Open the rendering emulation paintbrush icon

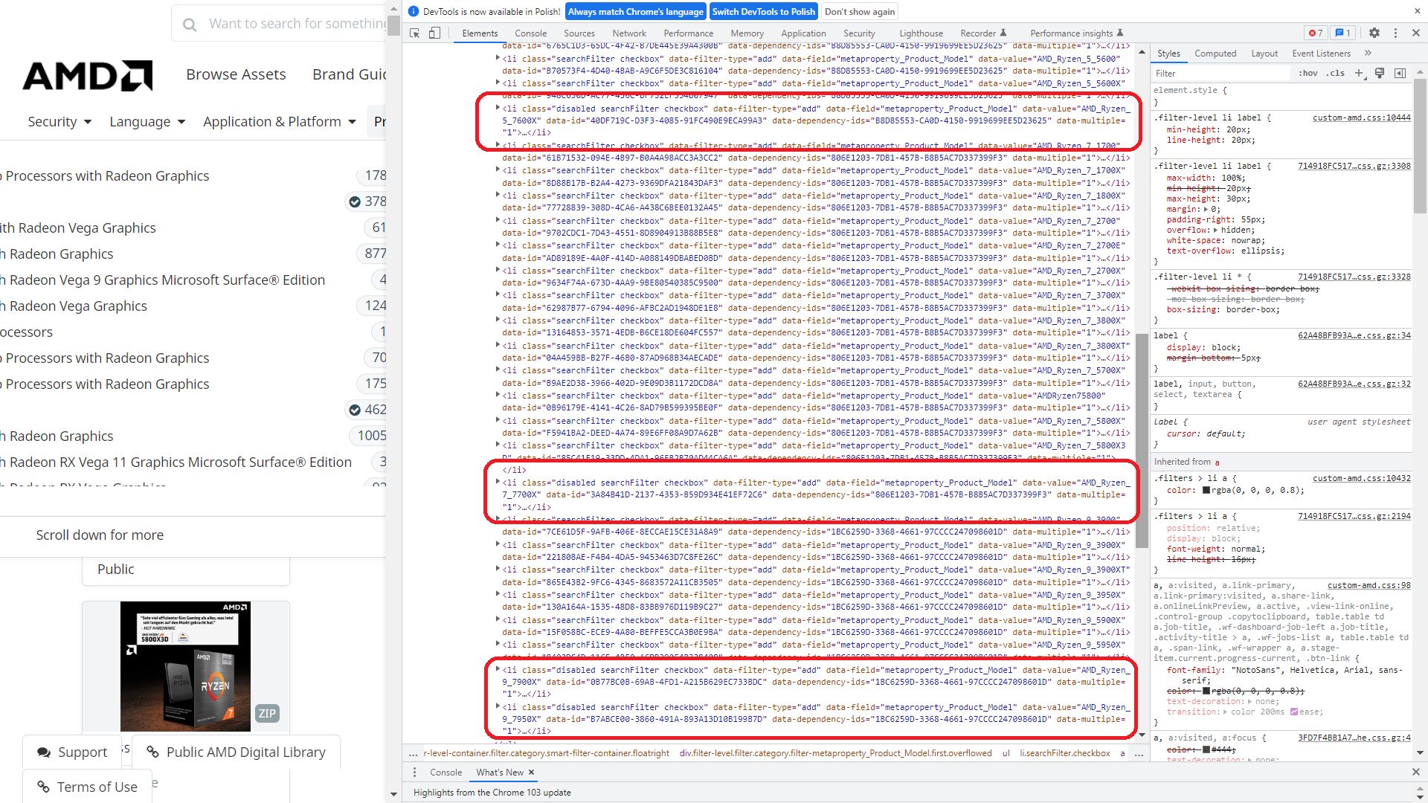pyautogui.click(x=1380, y=73)
